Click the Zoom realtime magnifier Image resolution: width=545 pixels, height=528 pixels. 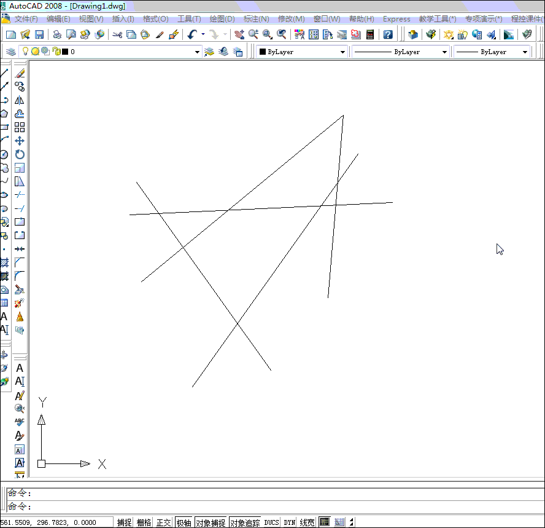click(x=253, y=34)
